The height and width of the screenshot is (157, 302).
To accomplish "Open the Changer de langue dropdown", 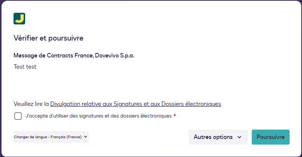I will tap(51, 137).
